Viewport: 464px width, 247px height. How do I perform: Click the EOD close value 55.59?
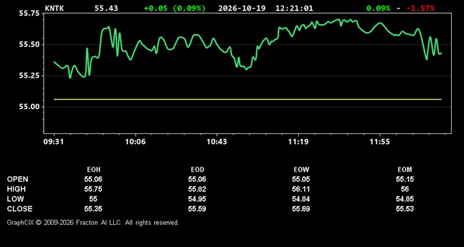[x=197, y=209]
